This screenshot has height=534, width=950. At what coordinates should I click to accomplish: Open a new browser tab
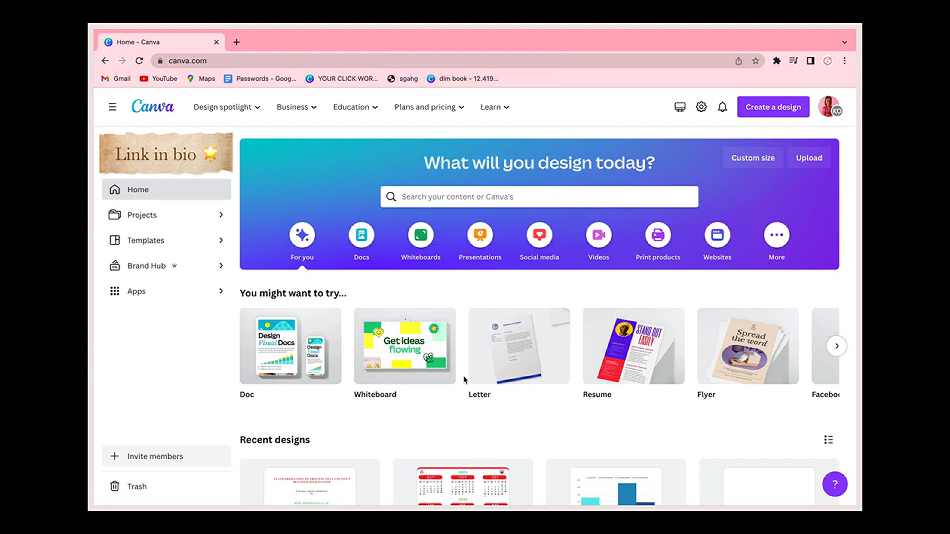coord(237,42)
